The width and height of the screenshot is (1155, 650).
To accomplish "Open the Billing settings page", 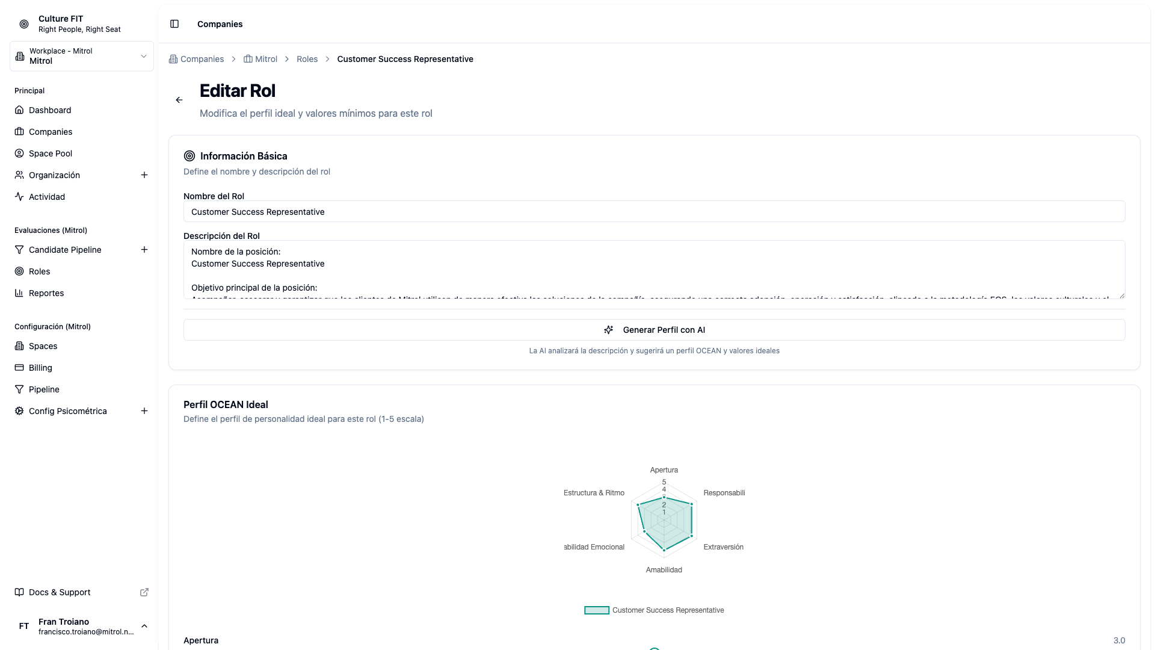I will pos(40,368).
